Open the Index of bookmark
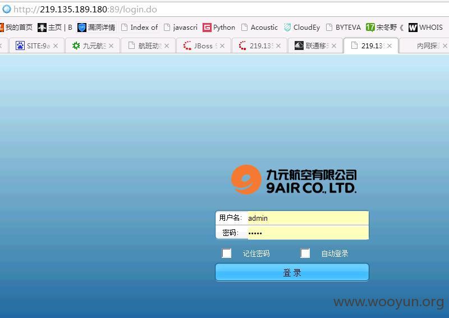 [x=139, y=27]
